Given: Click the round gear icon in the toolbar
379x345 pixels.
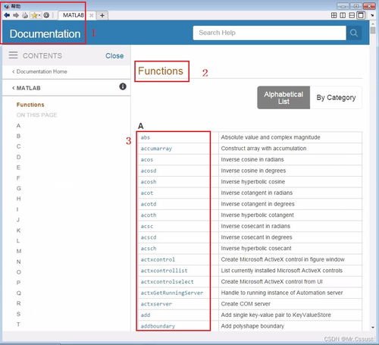Looking at the screenshot, I should point(46,15).
